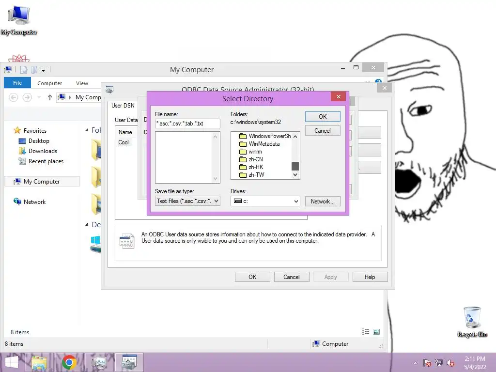Click the Name column header in ODBC list
496x372 pixels.
(x=125, y=132)
